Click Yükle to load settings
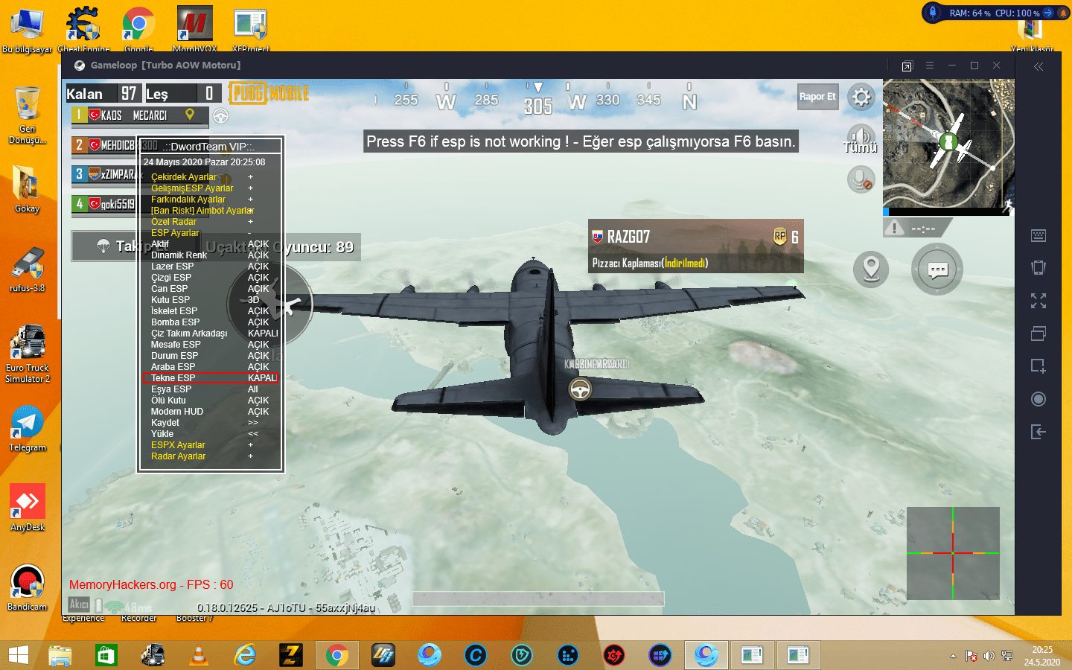Image resolution: width=1072 pixels, height=670 pixels. 211,434
